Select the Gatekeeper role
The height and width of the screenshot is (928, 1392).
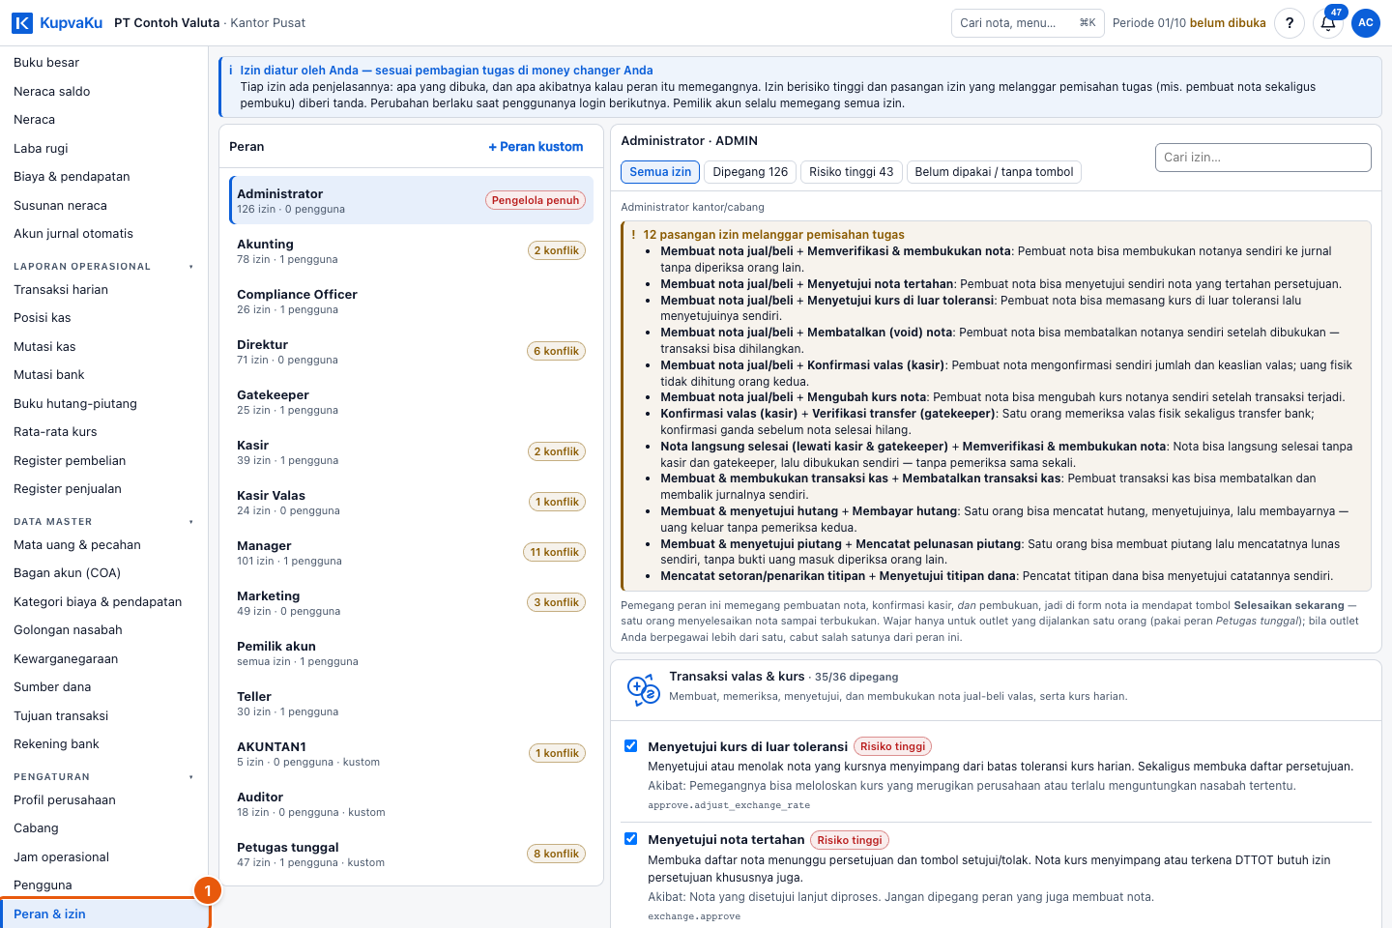coord(412,401)
